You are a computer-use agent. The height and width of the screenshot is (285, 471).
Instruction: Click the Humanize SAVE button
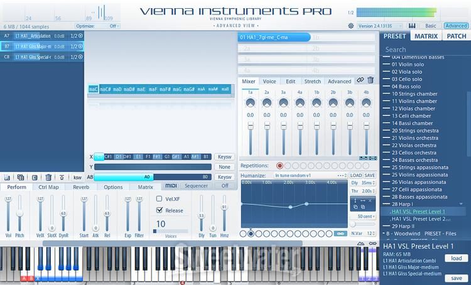coord(370,175)
